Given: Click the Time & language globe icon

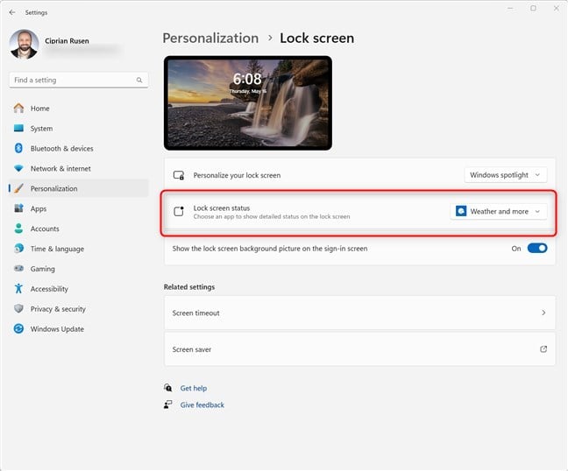Looking at the screenshot, I should 18,249.
